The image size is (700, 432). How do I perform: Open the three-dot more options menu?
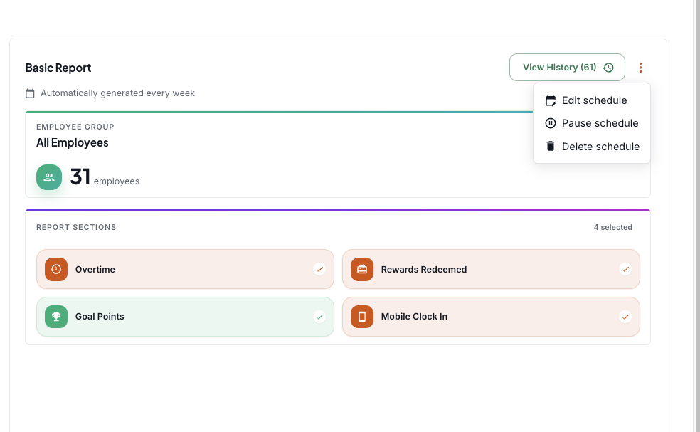coord(641,68)
